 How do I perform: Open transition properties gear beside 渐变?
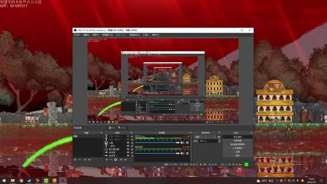coord(219,137)
